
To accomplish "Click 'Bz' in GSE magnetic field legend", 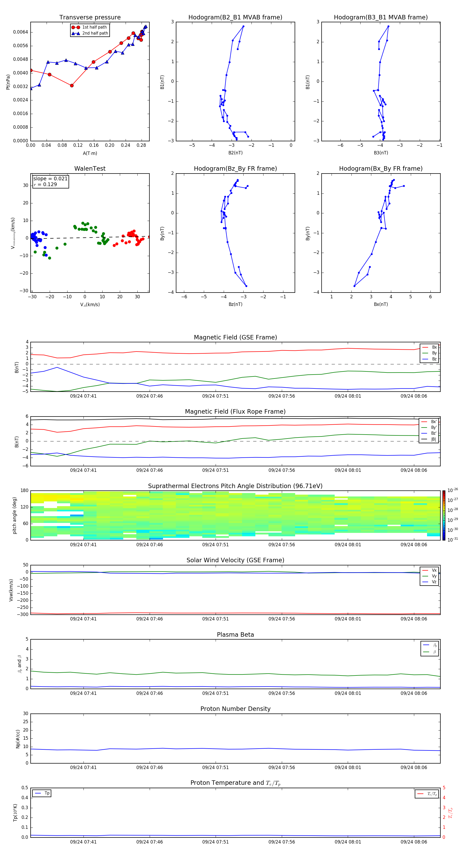I will point(430,359).
